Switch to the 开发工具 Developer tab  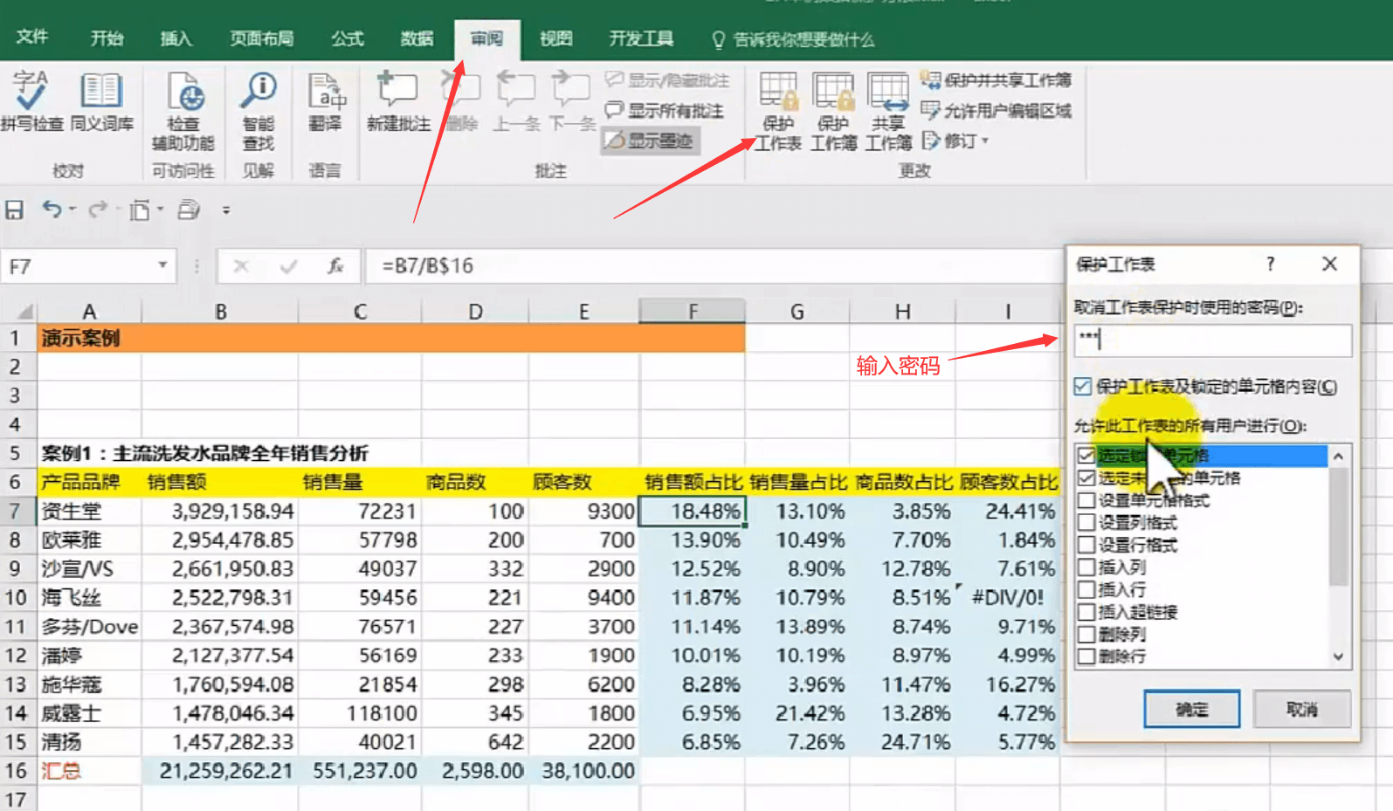tap(641, 38)
